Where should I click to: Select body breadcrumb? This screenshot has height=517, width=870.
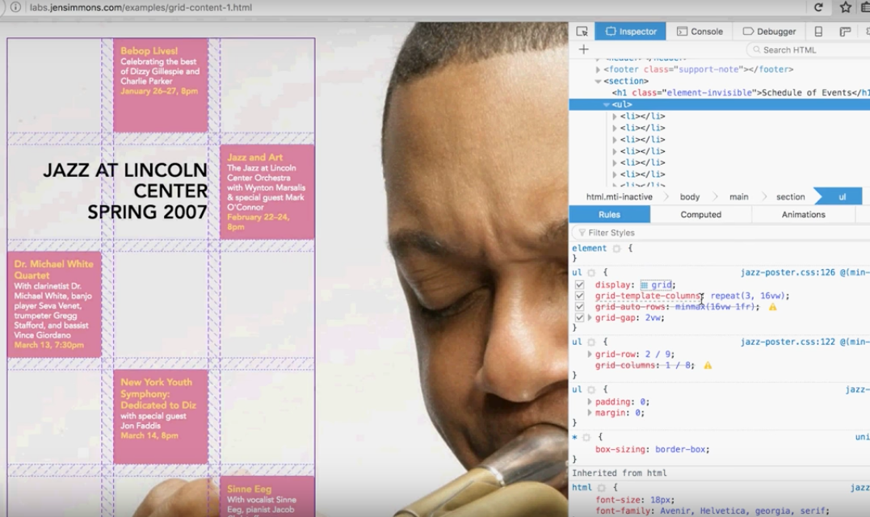tap(690, 197)
